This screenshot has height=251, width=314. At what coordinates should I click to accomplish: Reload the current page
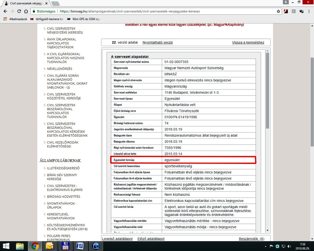(19, 11)
